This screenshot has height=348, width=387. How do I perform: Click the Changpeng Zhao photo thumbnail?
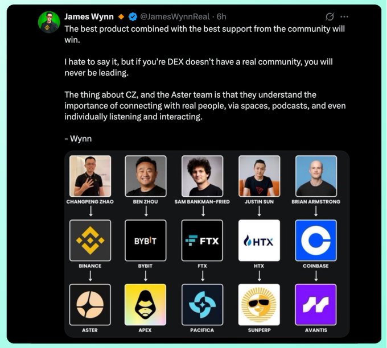(x=90, y=176)
